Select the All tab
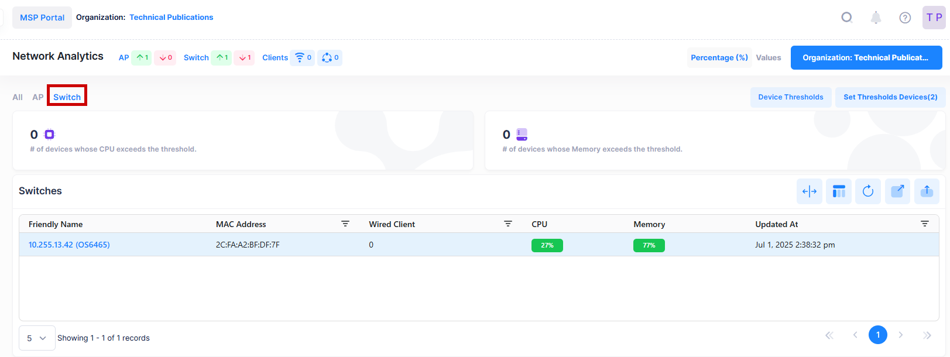The height and width of the screenshot is (357, 950). click(x=18, y=97)
